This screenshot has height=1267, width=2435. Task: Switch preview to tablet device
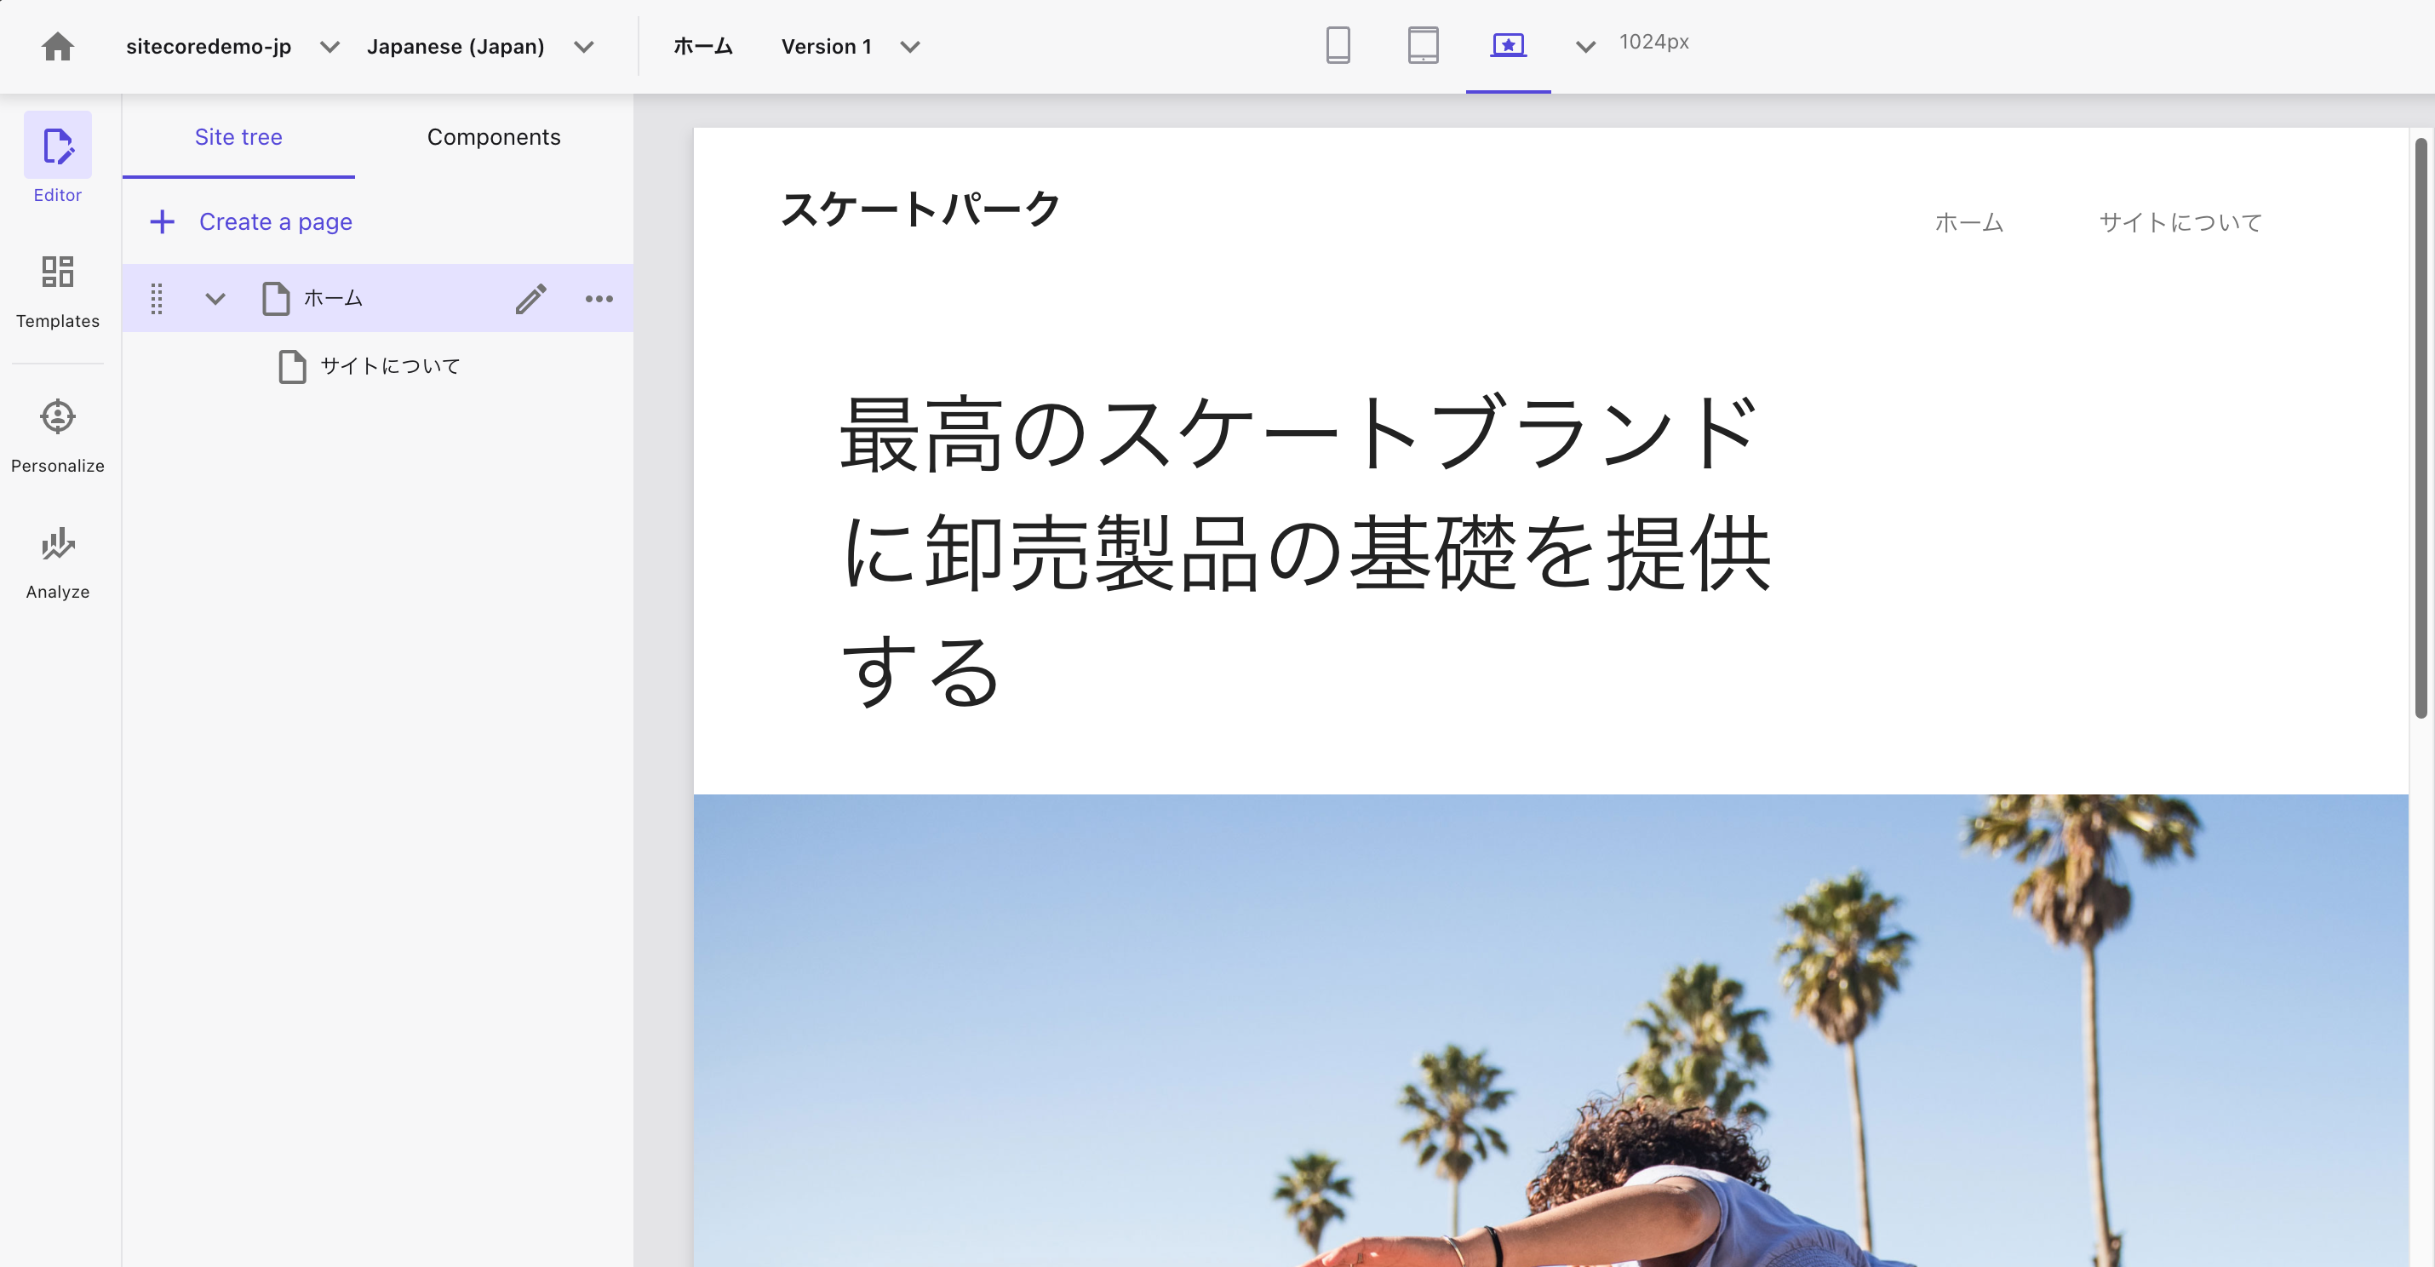click(x=1423, y=44)
